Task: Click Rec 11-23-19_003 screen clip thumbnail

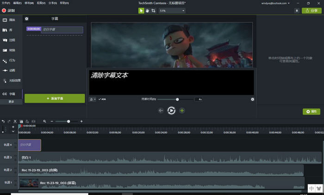Action: tap(29, 183)
